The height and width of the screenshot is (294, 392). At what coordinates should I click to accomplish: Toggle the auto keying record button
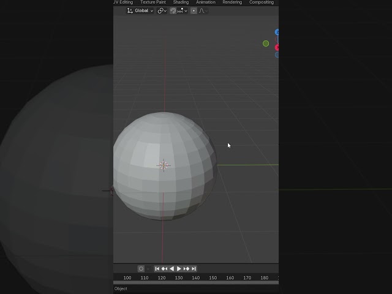pos(141,269)
